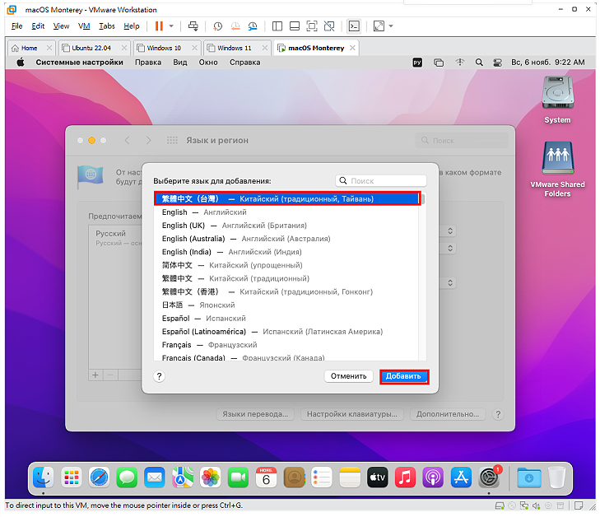Select Español (Latinoamérica) language row
This screenshot has height=517, width=600.
pos(286,332)
